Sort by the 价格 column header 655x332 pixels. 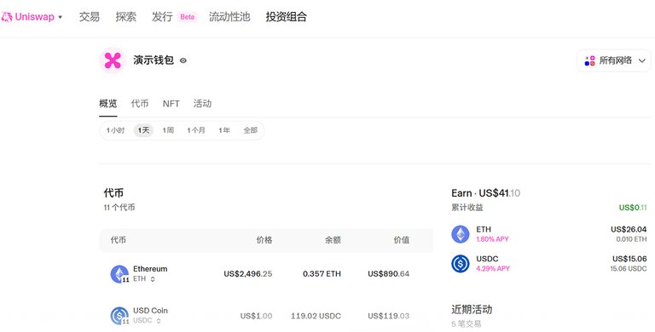(264, 240)
